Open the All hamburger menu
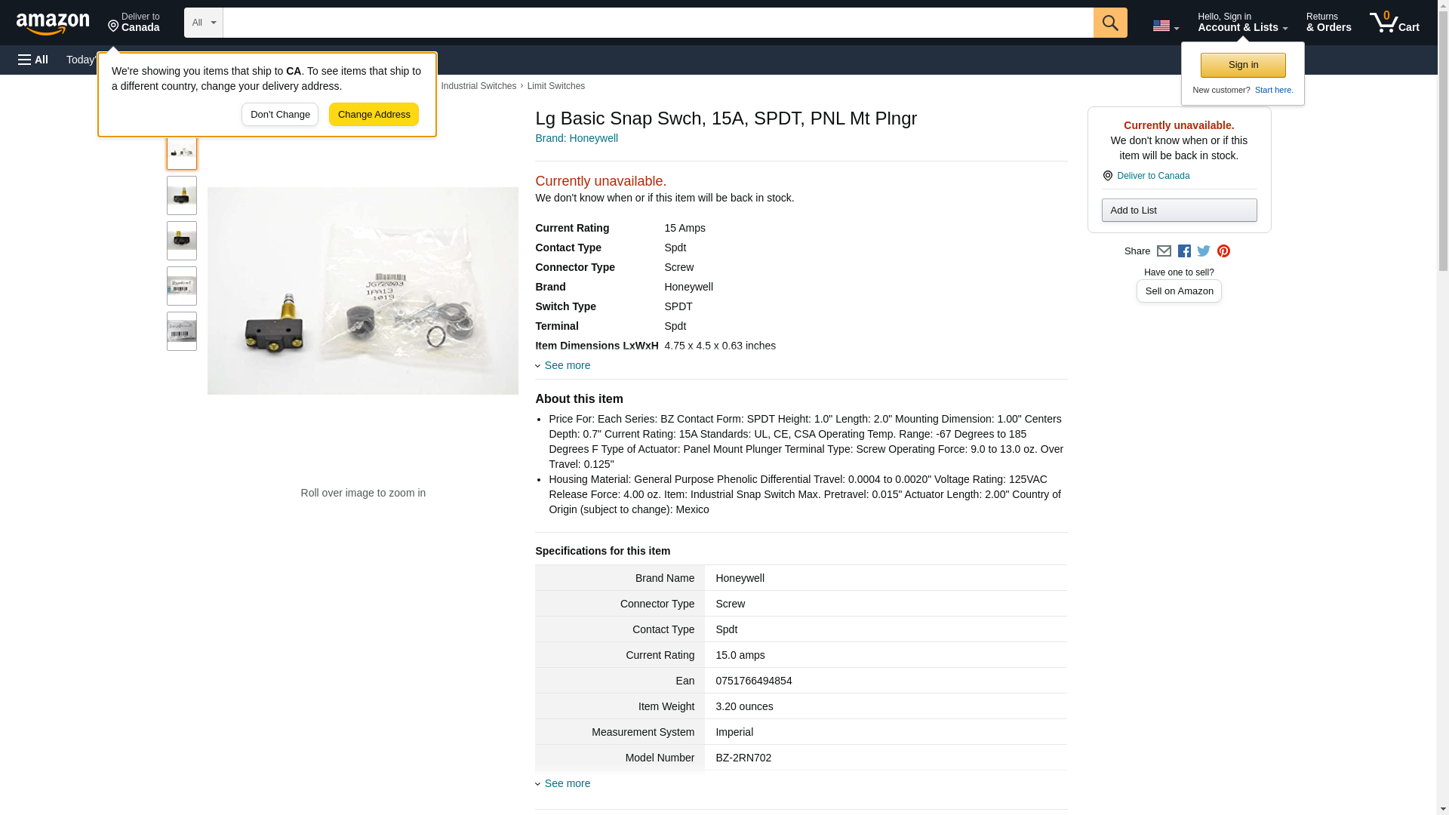 [33, 60]
